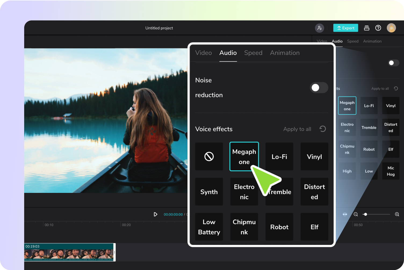Click the 00:10 mark on timeline ruler
This screenshot has height=270, width=404.
coord(49,225)
